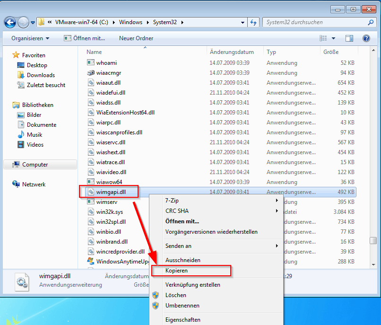
Task: Click the magnifier search icon
Action: (x=371, y=22)
